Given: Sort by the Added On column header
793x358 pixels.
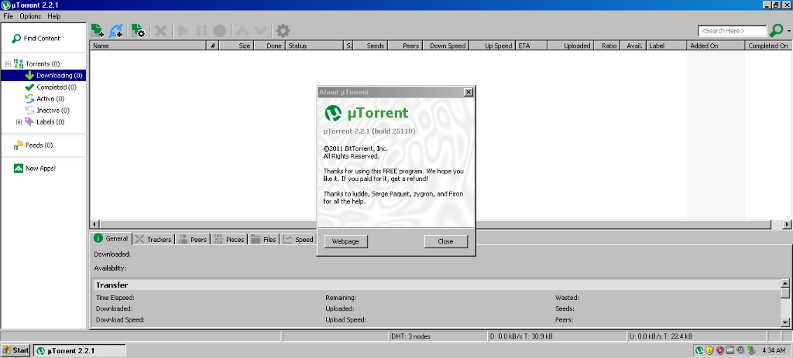Looking at the screenshot, I should click(x=716, y=46).
